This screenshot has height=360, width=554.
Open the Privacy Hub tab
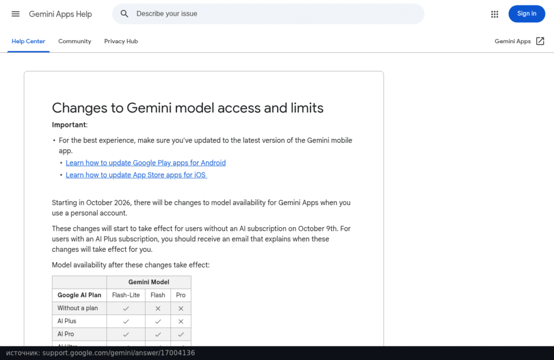[121, 41]
